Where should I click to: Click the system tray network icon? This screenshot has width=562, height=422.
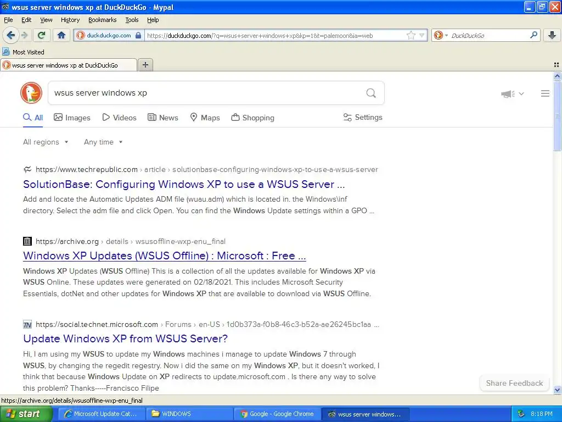[x=521, y=414]
